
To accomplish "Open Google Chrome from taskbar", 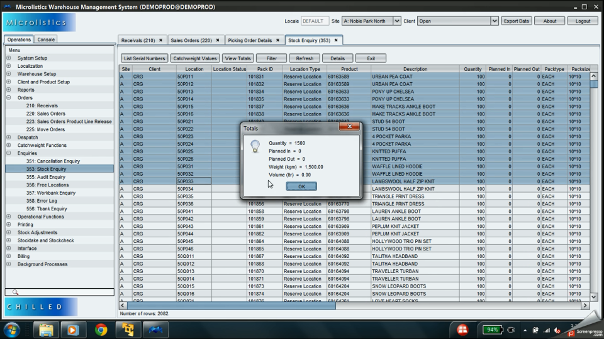I will click(101, 330).
